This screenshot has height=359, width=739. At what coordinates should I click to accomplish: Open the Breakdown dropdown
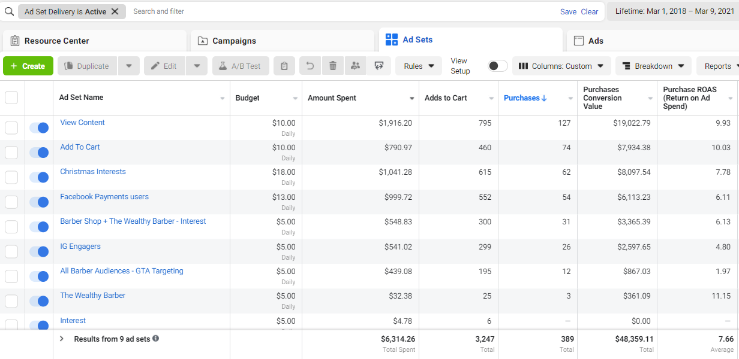click(x=653, y=66)
